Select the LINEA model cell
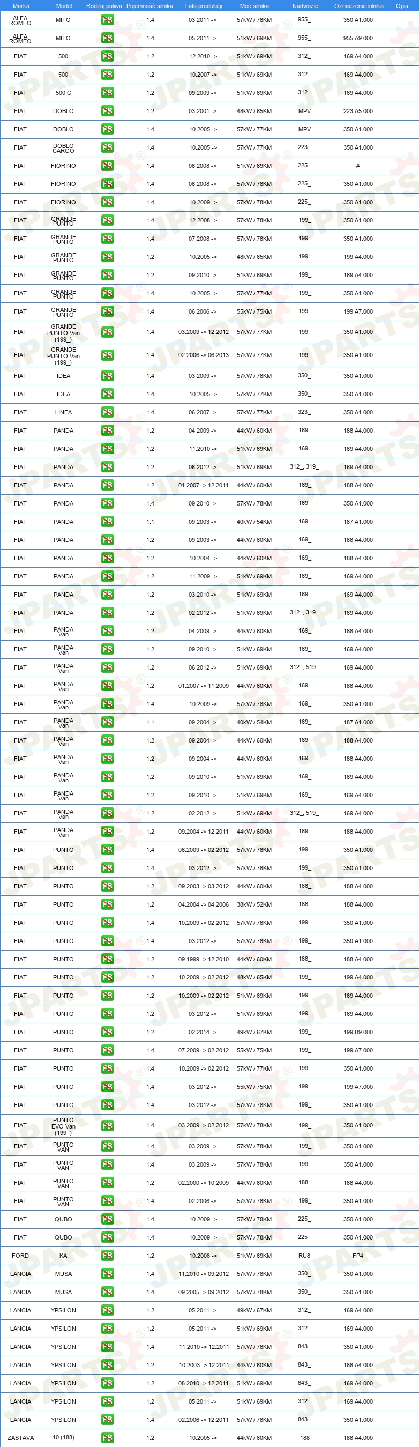Image resolution: width=419 pixels, height=1447 pixels. [x=63, y=412]
